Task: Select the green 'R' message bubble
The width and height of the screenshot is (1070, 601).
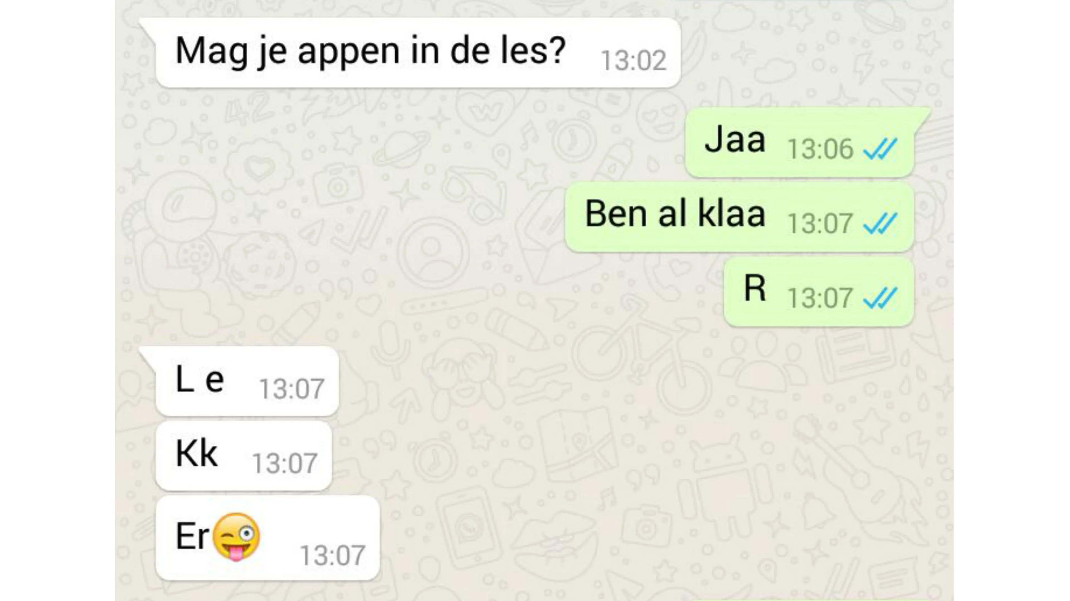Action: pyautogui.click(x=819, y=292)
